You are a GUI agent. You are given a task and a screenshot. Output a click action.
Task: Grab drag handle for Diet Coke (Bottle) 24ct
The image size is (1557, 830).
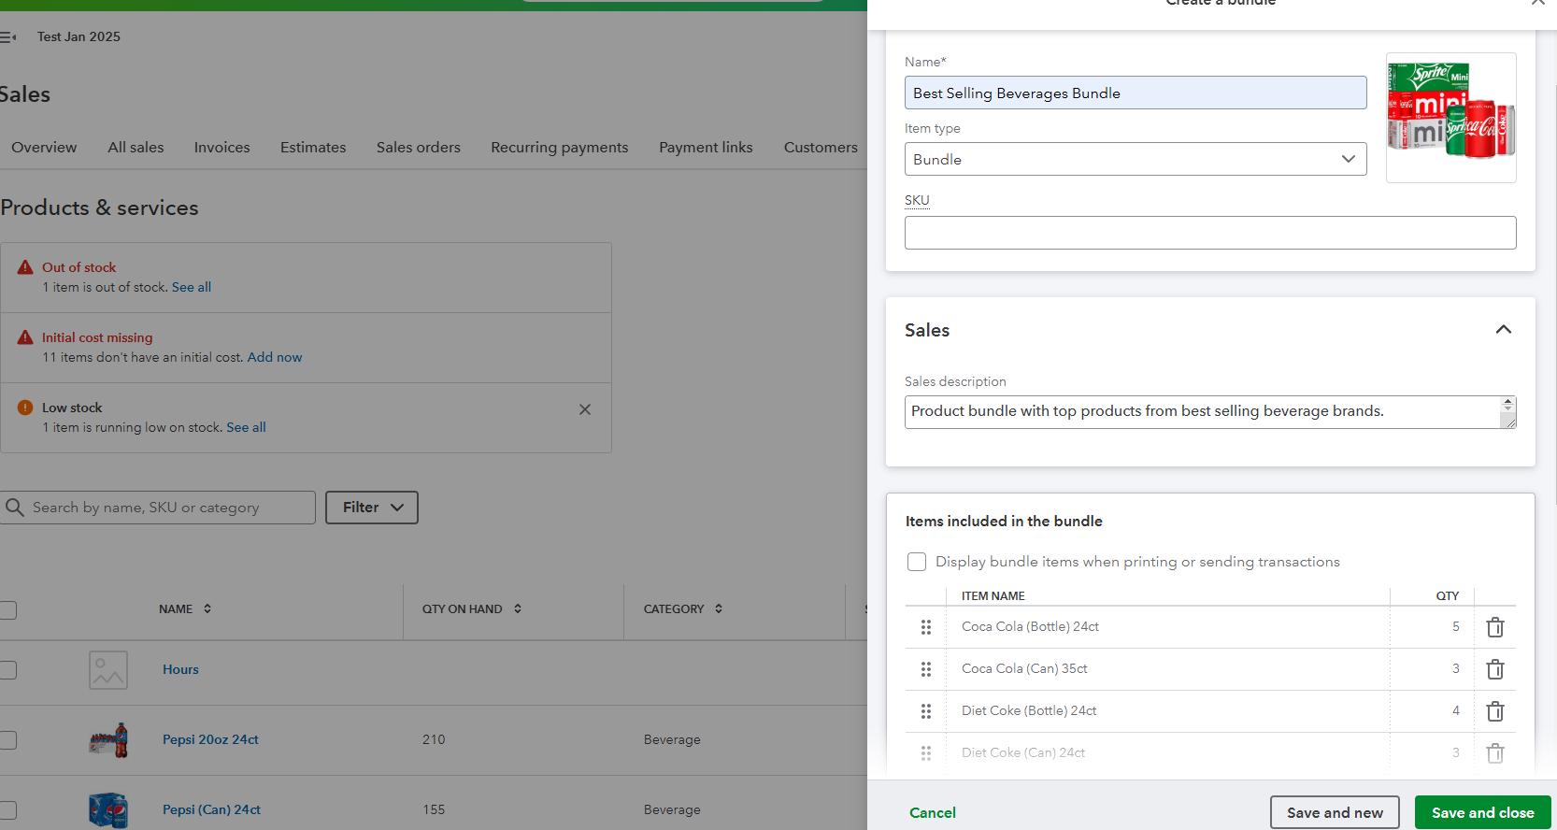pos(926,711)
